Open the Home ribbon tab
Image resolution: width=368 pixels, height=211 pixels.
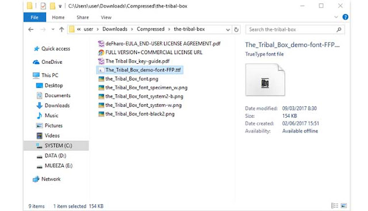(58, 17)
